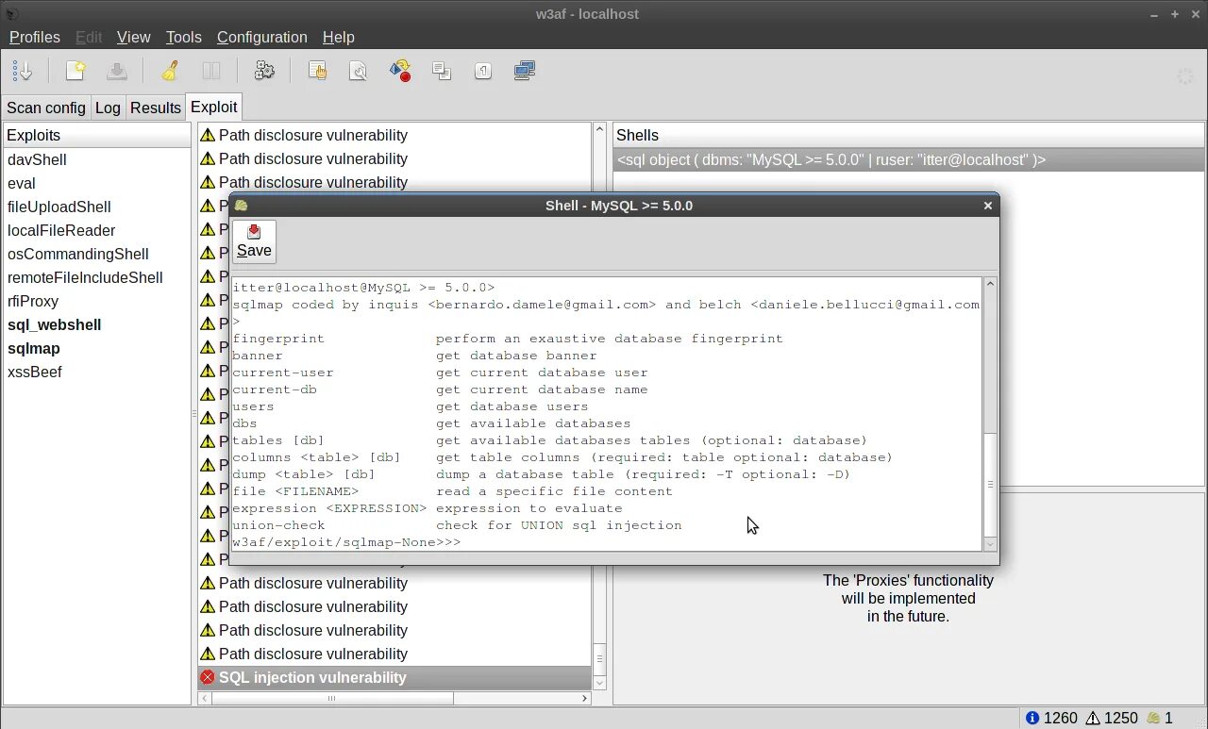
Task: Click the vulnerability list horizontal scrollbar thumb
Action: click(x=331, y=699)
